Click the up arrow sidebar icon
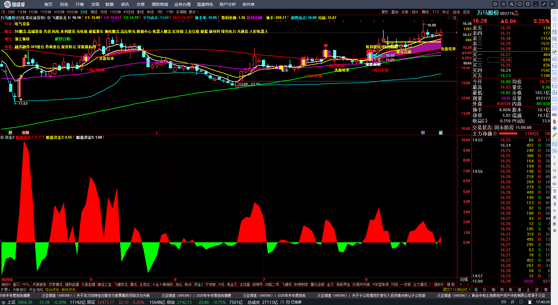The height and width of the screenshot is (305, 558). (555, 19)
